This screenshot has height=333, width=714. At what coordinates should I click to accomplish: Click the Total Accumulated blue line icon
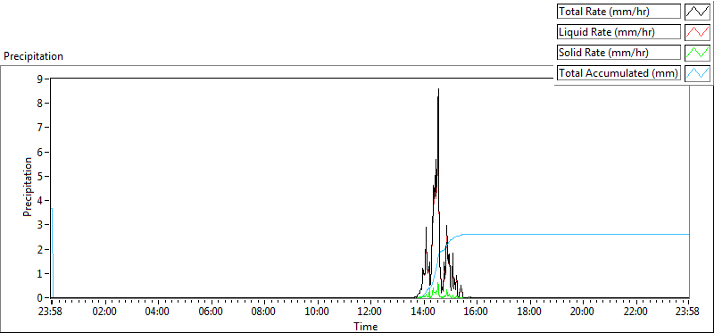697,73
